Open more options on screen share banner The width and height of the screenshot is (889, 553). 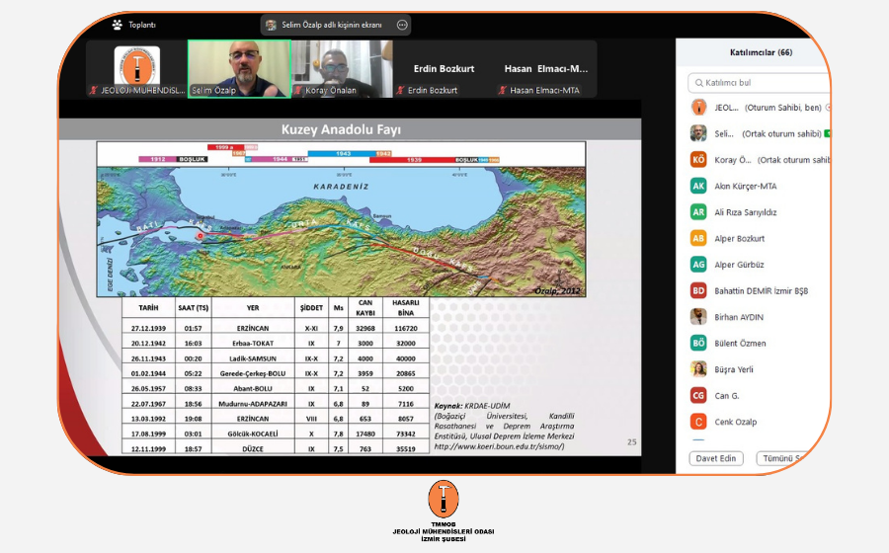click(x=402, y=25)
